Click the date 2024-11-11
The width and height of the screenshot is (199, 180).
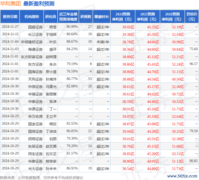click(x=10, y=34)
